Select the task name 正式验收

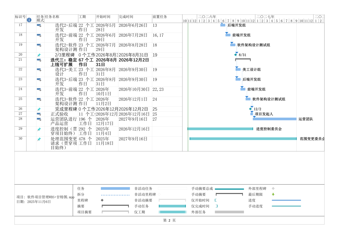coord(59,114)
